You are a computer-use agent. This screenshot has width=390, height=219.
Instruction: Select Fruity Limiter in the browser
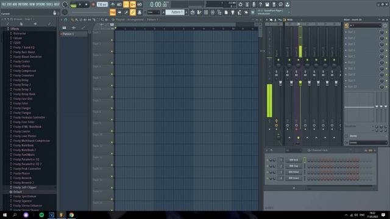(22, 131)
